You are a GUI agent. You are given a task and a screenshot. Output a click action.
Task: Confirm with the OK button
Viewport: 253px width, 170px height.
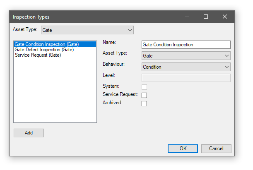(183, 148)
